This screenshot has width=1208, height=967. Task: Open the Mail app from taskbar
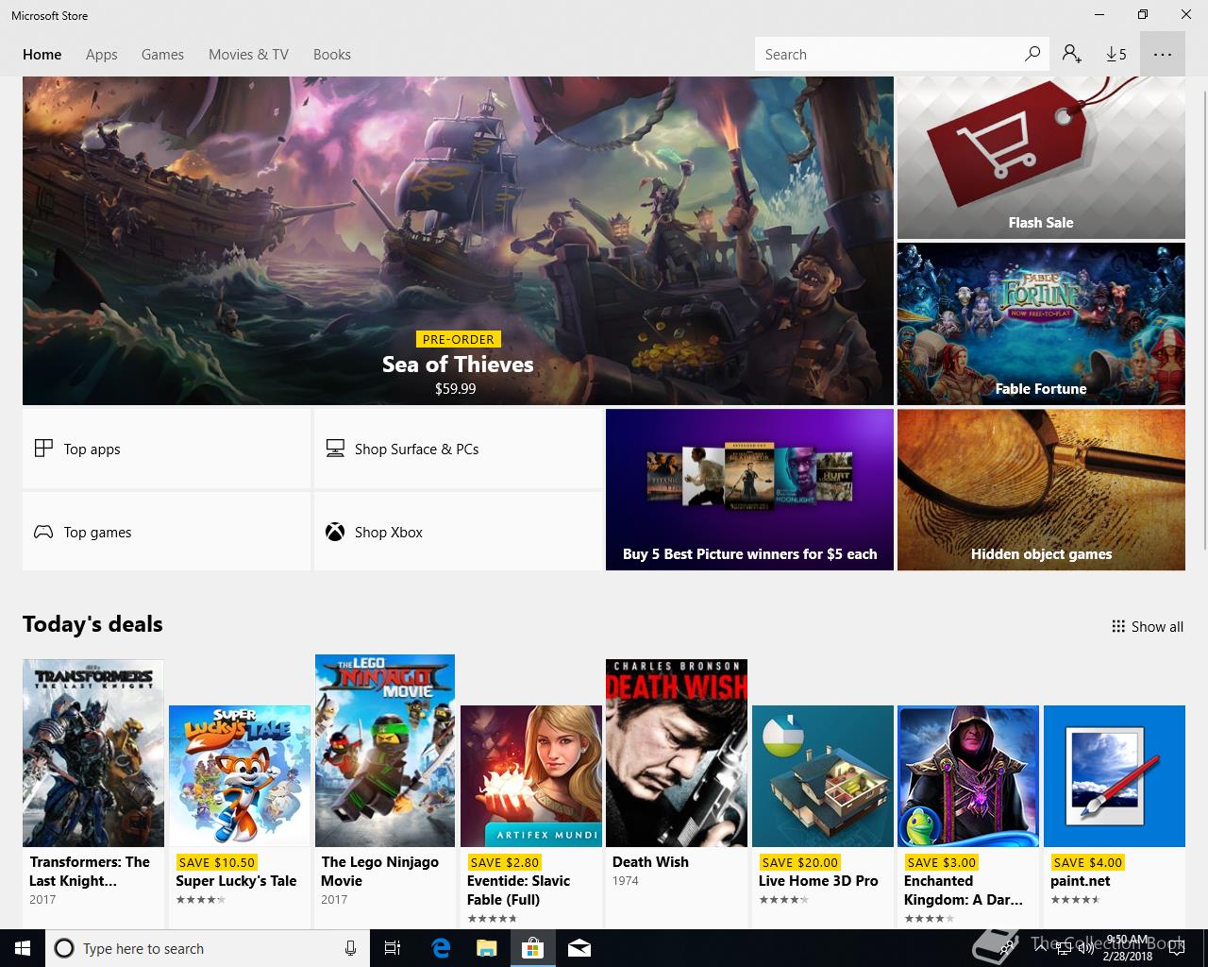[579, 948]
